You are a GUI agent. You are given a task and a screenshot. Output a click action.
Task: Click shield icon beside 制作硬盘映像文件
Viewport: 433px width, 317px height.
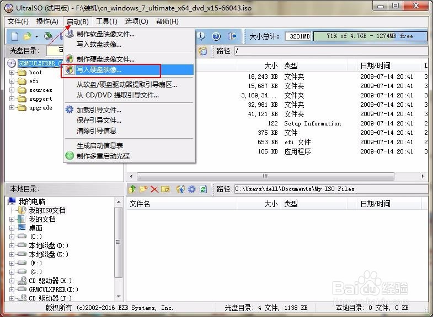click(x=70, y=59)
